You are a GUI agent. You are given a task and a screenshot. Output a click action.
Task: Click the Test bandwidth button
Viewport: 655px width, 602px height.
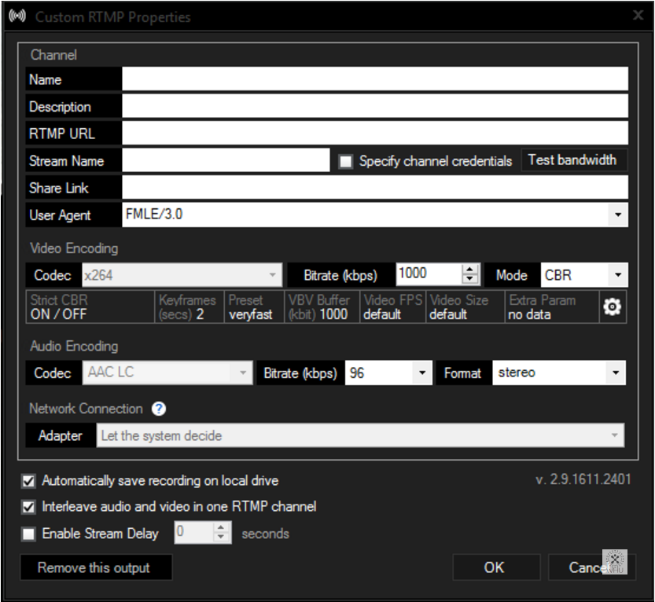point(573,160)
